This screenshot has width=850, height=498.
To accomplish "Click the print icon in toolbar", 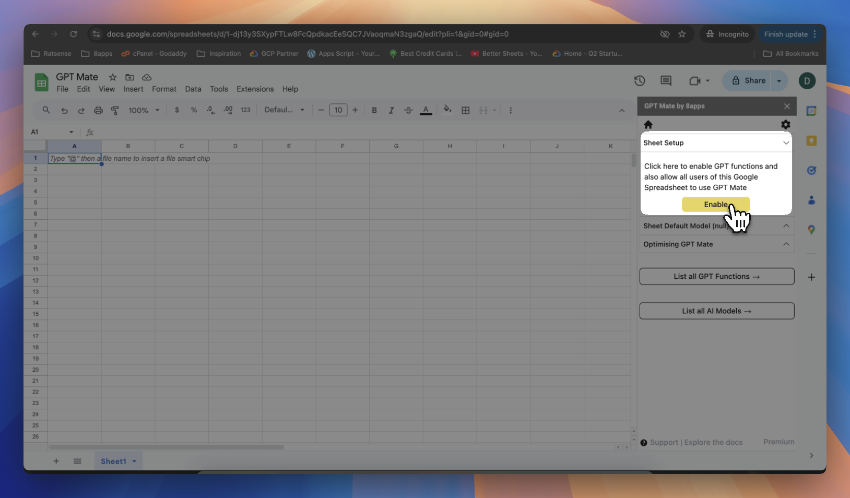I will (x=98, y=110).
